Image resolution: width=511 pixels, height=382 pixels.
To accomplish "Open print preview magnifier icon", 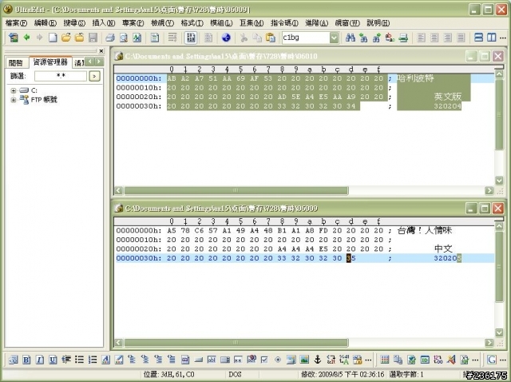I will tap(124, 38).
